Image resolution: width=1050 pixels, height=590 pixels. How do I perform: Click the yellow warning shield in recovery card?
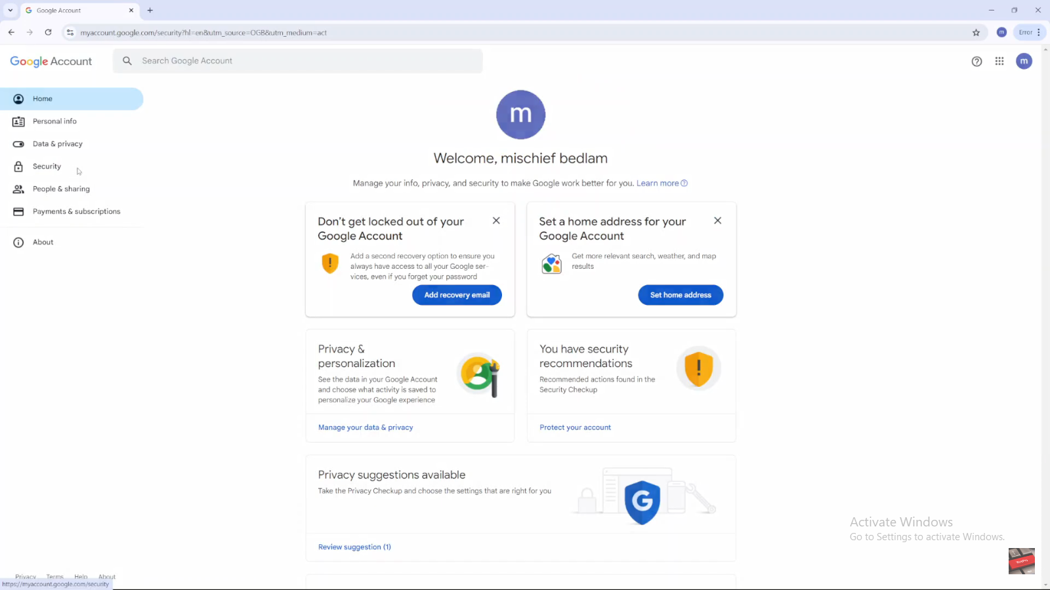click(329, 264)
